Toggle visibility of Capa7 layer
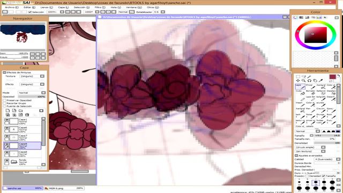This screenshot has height=193, width=343. pos(7,136)
